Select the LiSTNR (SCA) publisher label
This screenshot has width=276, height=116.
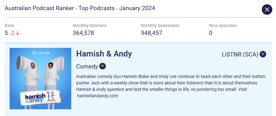pyautogui.click(x=240, y=55)
